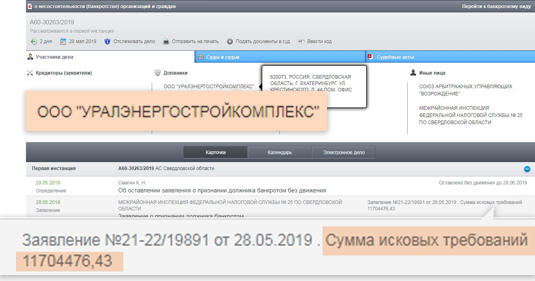535x281 pixels.
Task: Switch to the Суды и судьи tab
Action: 222,57
